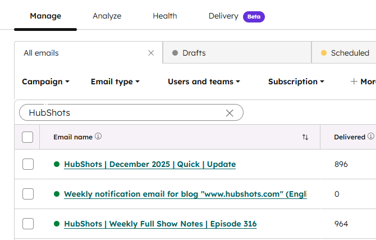Viewport: 376px width, 240px height.
Task: Click the Beta badge next to Delivery
Action: pos(254,16)
